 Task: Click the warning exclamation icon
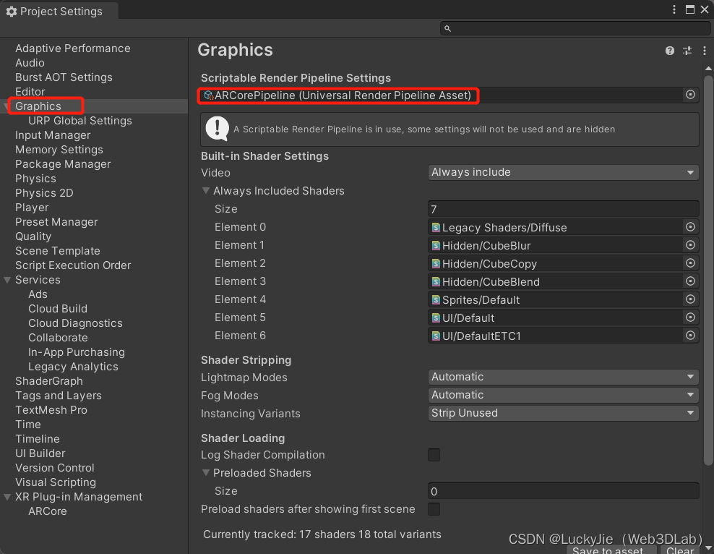click(218, 129)
